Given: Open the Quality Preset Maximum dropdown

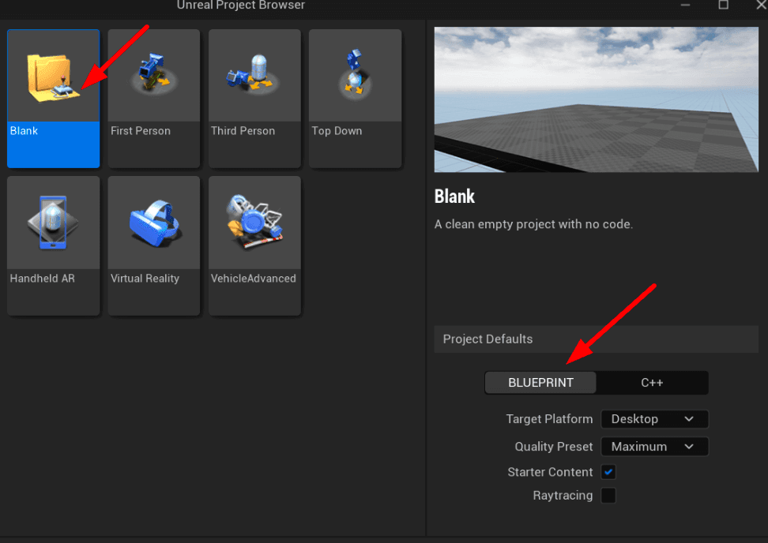Looking at the screenshot, I should 654,447.
